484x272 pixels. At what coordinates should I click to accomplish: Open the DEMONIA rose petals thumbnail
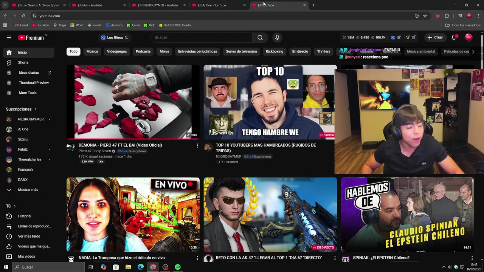(x=133, y=102)
